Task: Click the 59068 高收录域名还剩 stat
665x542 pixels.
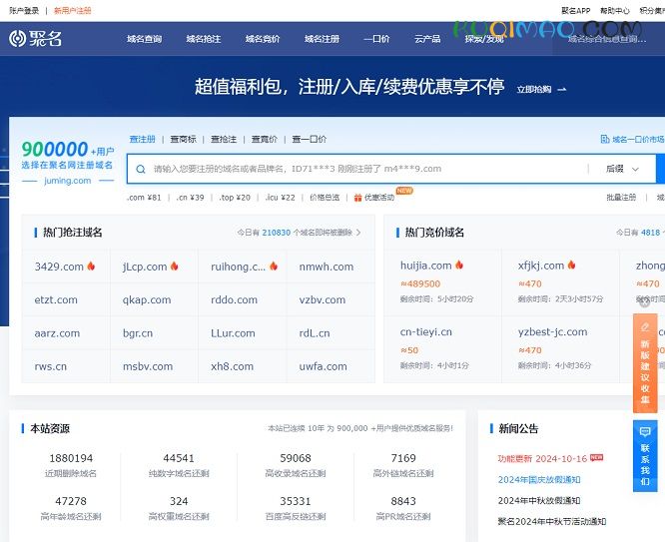Action: (x=296, y=465)
